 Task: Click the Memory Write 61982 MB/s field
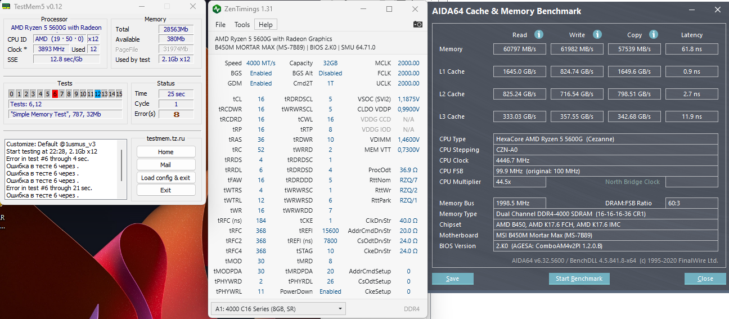pos(578,49)
